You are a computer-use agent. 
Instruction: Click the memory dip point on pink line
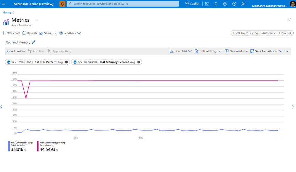[26, 98]
